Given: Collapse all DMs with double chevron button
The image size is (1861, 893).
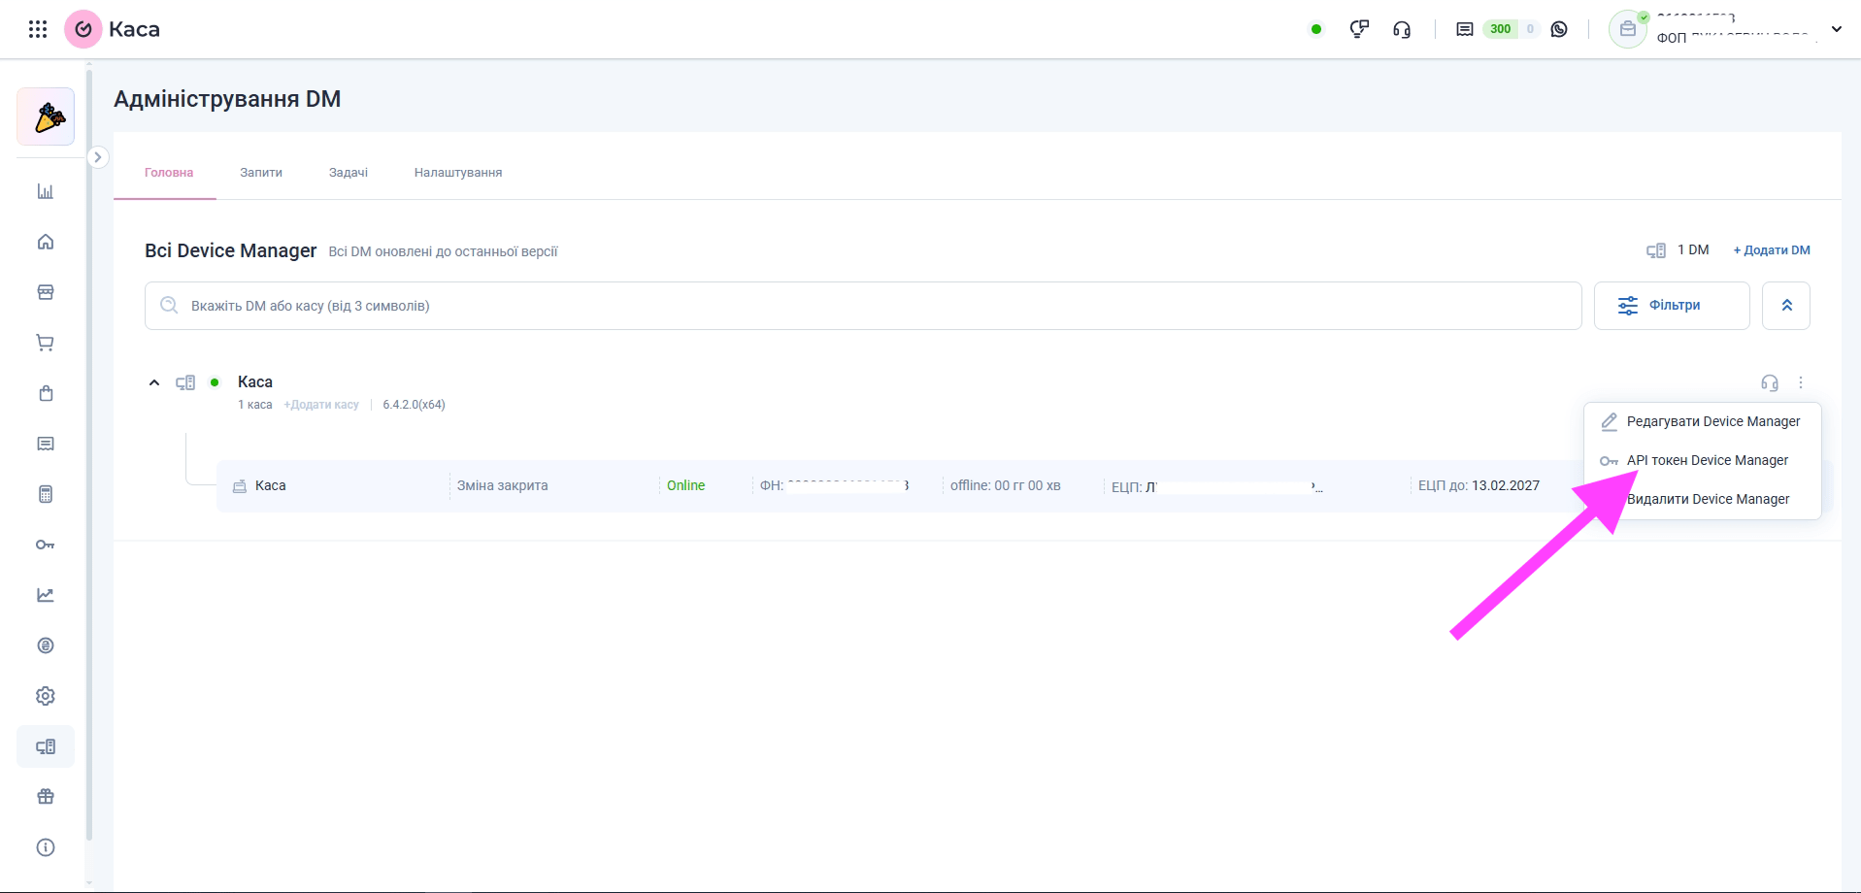Looking at the screenshot, I should click(1786, 306).
